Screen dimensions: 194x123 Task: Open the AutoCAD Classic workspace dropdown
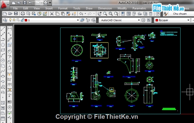(139, 20)
